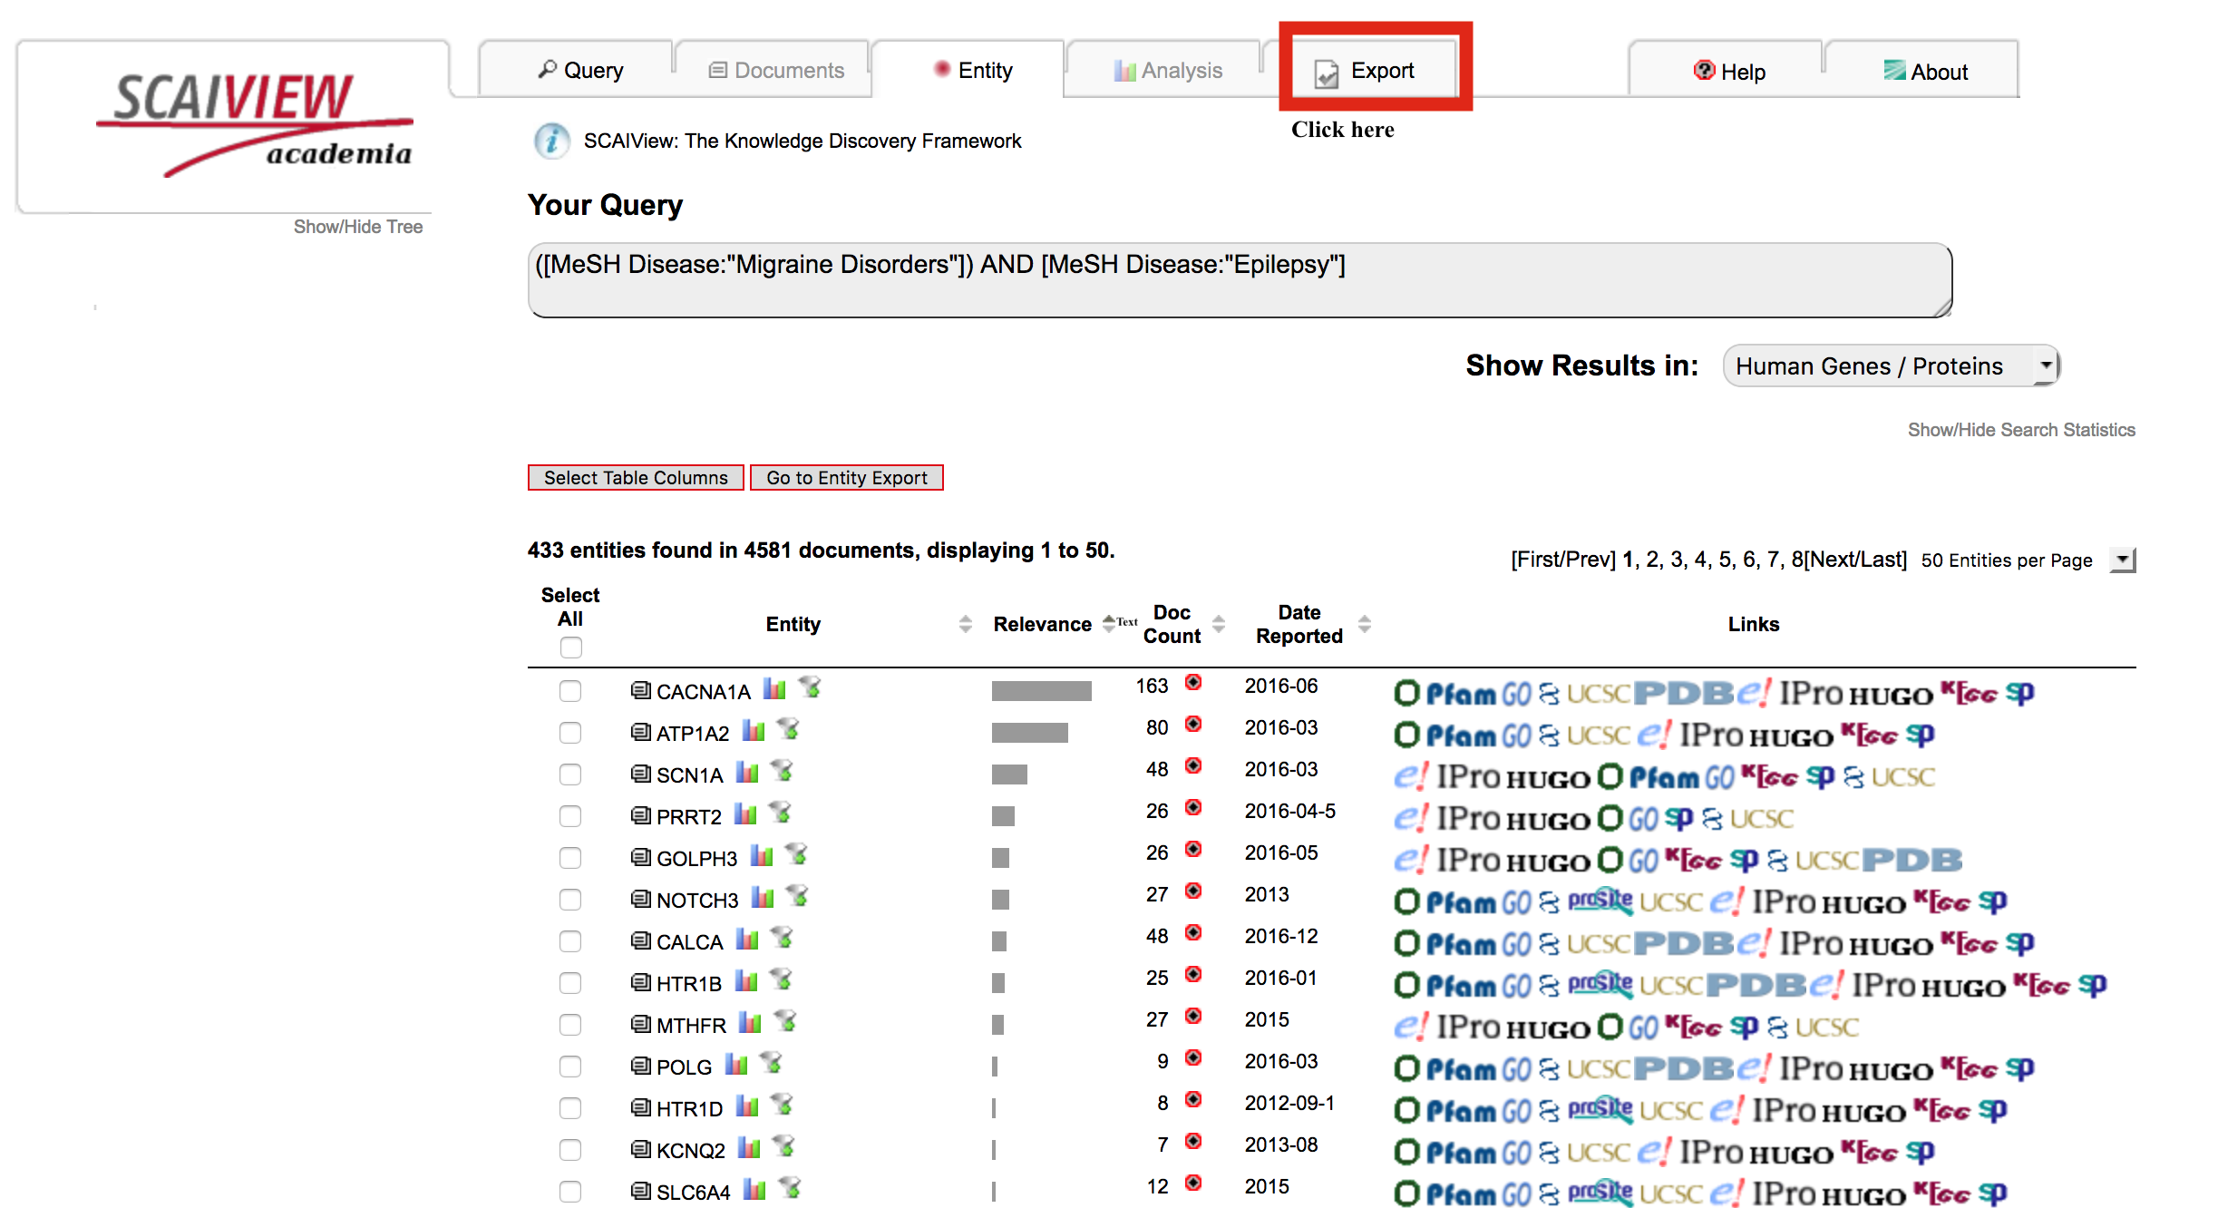Screen dimensions: 2218x1208
Task: Click the Show/Hide Search Statistics link
Action: coord(2020,430)
